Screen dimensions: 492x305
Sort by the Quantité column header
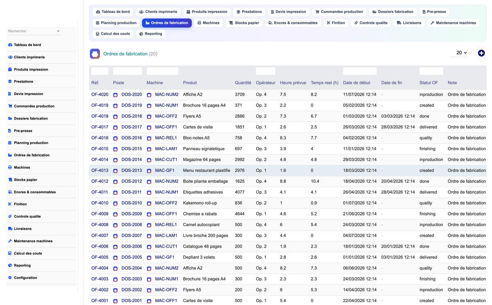tap(243, 83)
